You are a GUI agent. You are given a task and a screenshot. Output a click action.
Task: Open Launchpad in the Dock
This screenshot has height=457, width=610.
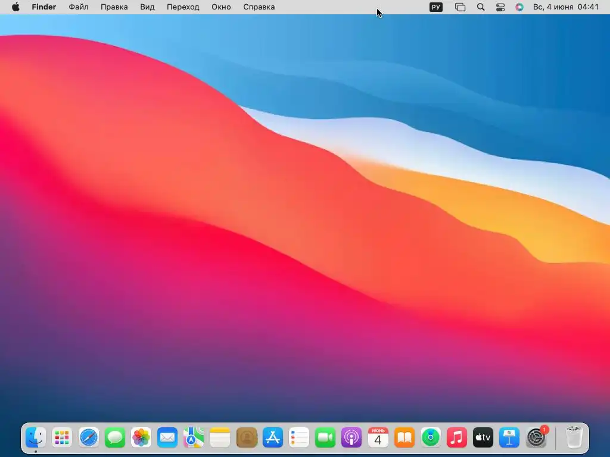(x=62, y=437)
